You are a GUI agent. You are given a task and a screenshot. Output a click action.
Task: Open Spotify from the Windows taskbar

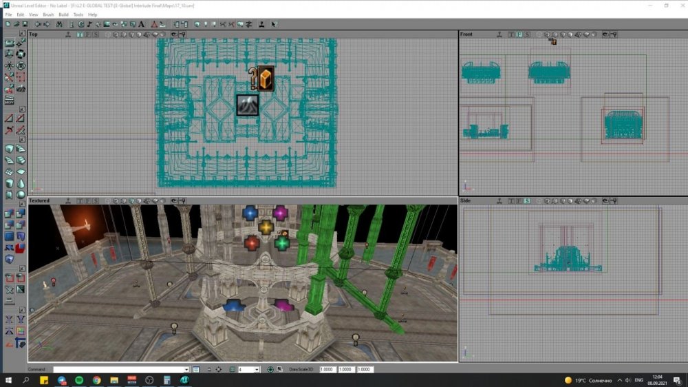coord(78,380)
